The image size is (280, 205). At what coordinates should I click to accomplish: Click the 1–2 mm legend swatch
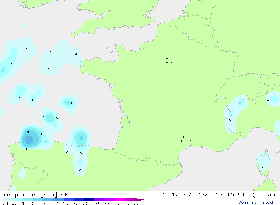(28, 199)
